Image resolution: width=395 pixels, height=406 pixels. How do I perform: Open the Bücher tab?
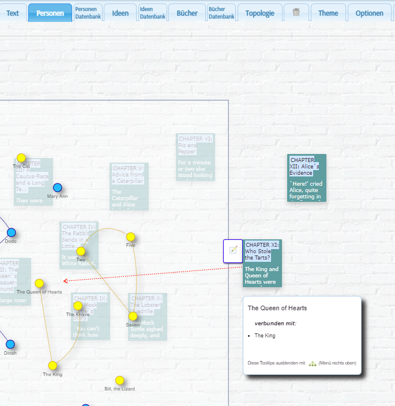click(x=187, y=13)
